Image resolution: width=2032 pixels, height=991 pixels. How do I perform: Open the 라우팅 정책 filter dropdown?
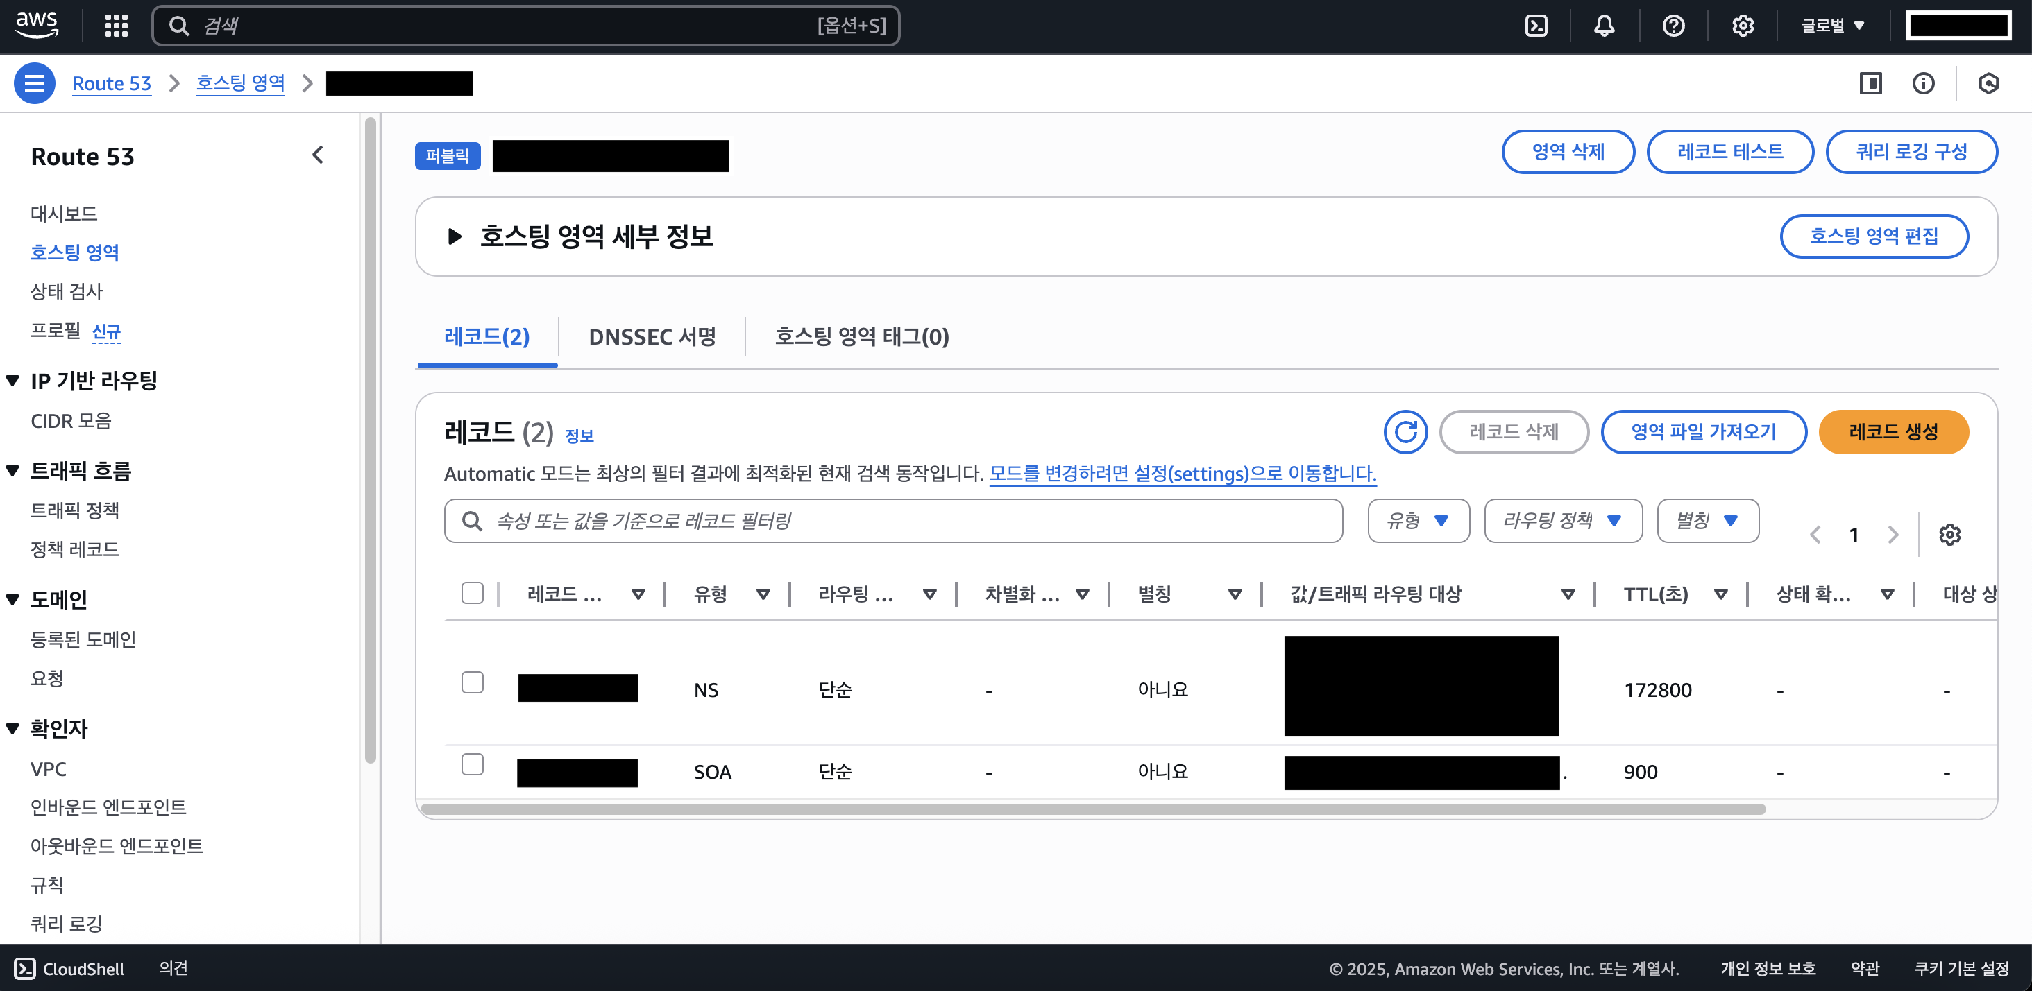pos(1563,520)
